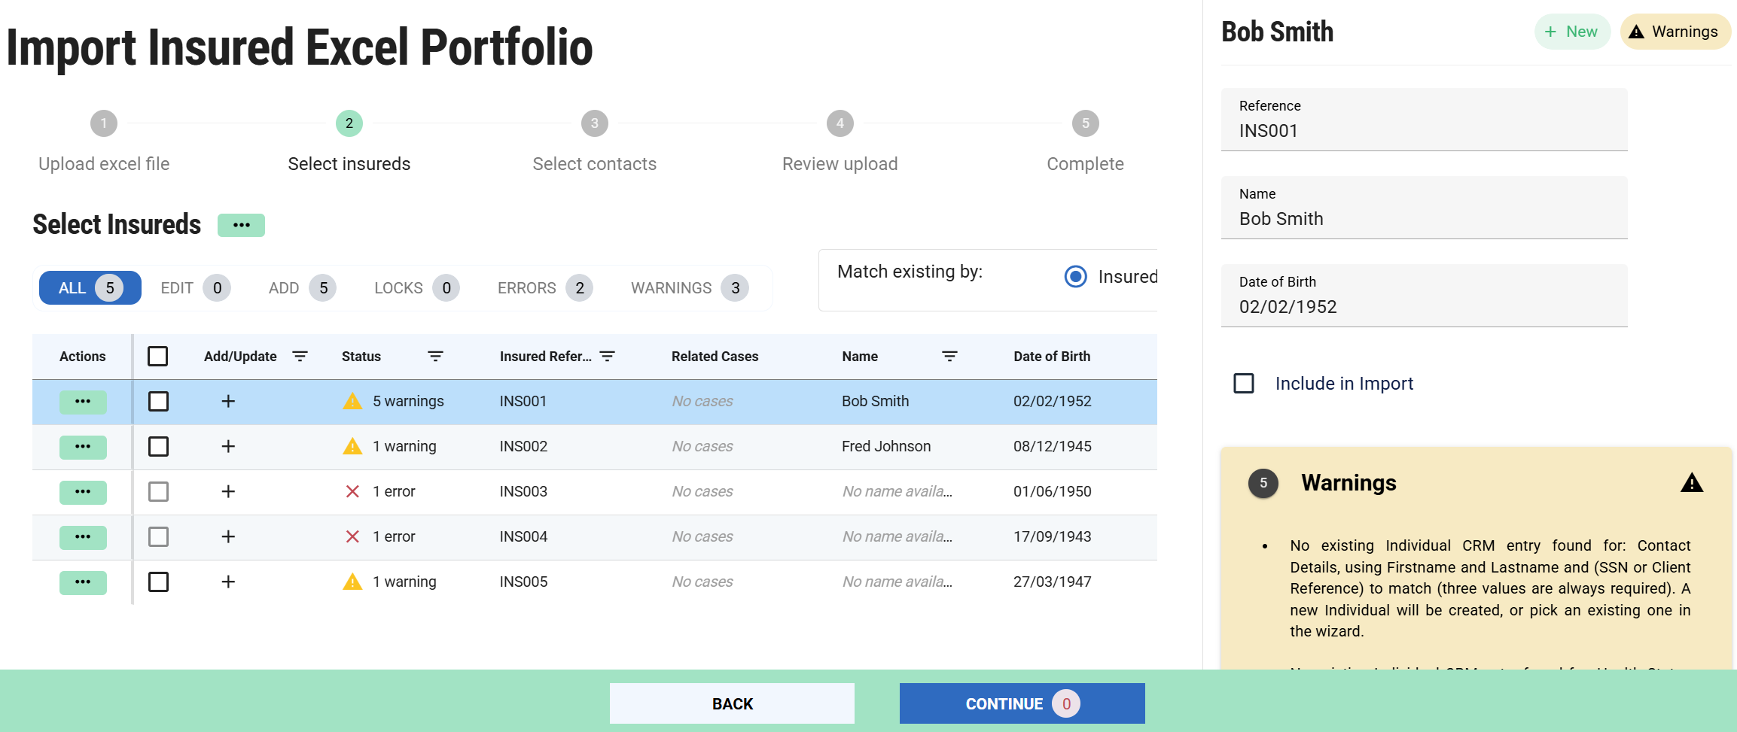
Task: Toggle the select-all checkbox in table header
Action: coord(158,356)
